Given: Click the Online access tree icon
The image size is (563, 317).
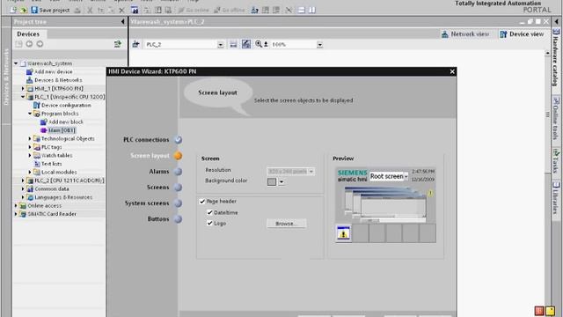Looking at the screenshot, I should click(23, 205).
